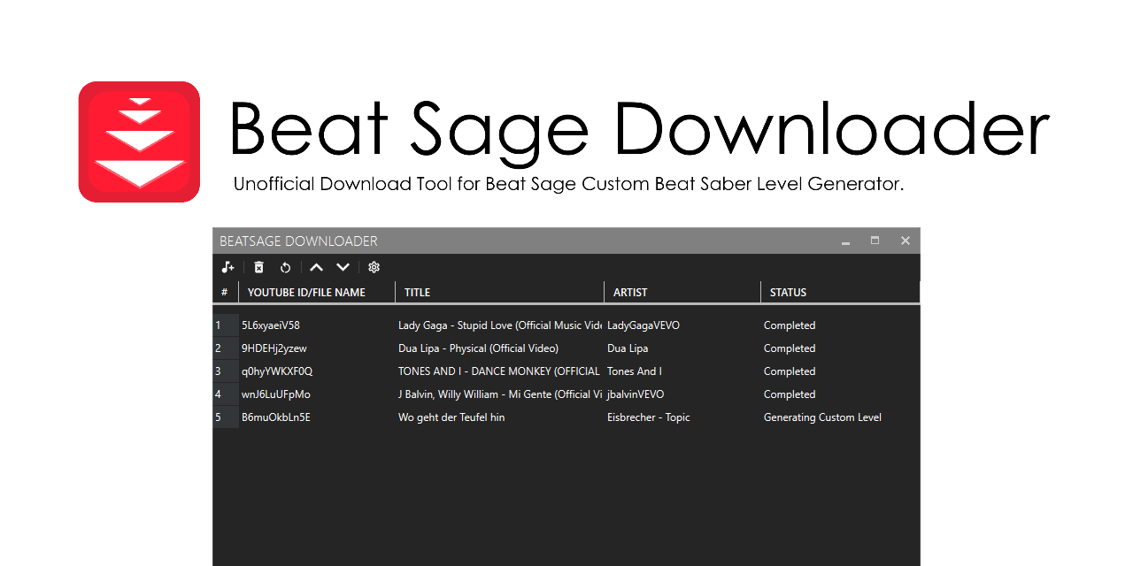Image resolution: width=1133 pixels, height=566 pixels.
Task: Close the BeatSage Downloader window
Action: click(905, 241)
